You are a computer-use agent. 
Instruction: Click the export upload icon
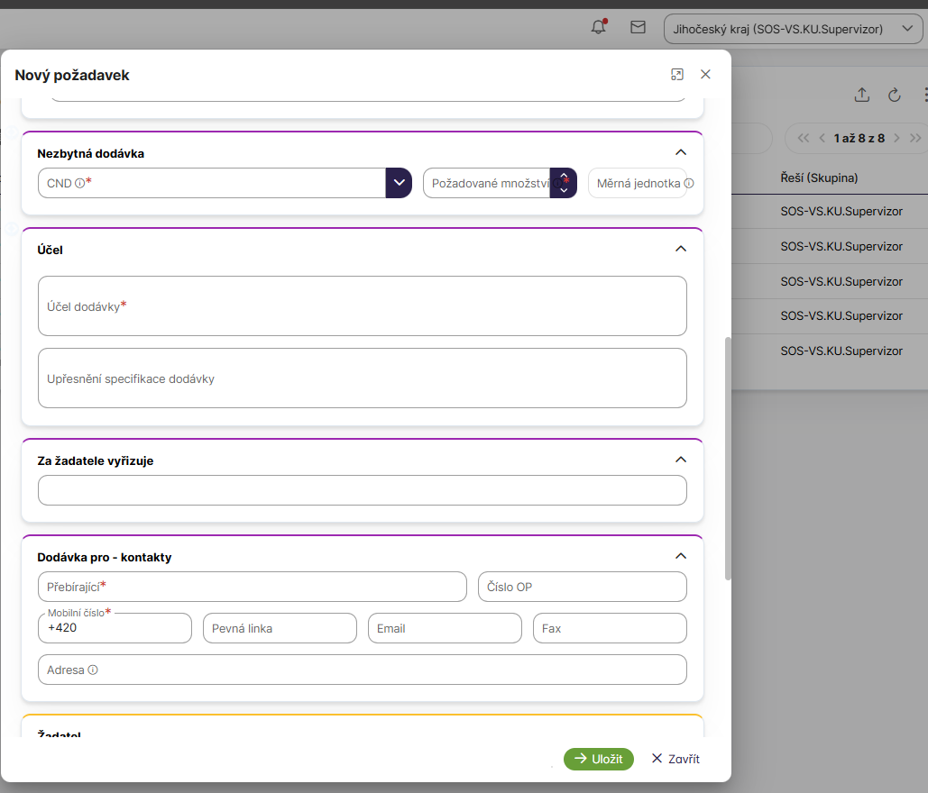tap(861, 95)
